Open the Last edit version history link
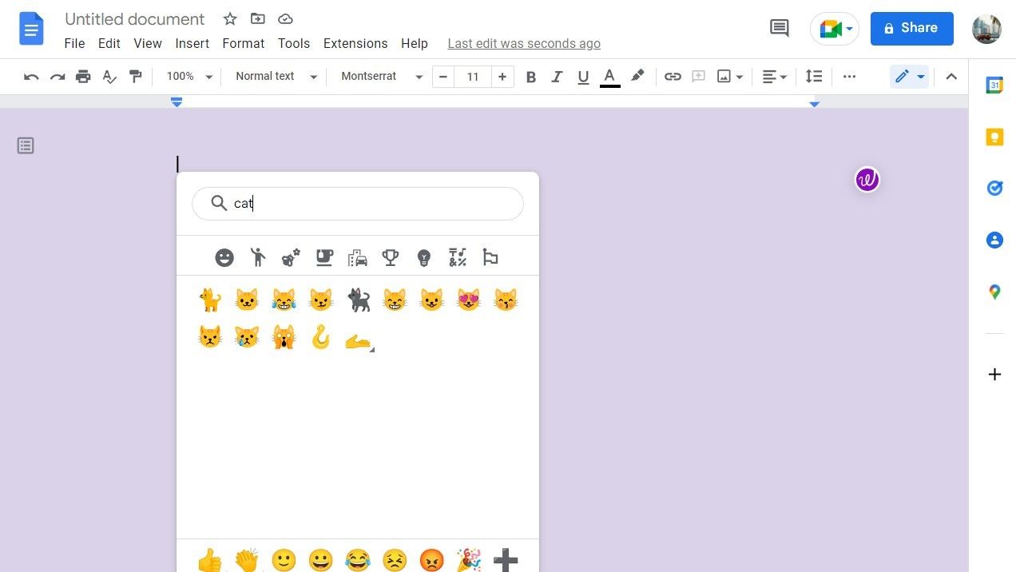This screenshot has width=1016, height=572. [x=524, y=43]
